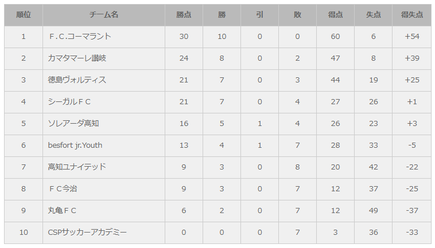
Task: Select the 丸亀ＦＣ team cell
Action: click(x=62, y=211)
